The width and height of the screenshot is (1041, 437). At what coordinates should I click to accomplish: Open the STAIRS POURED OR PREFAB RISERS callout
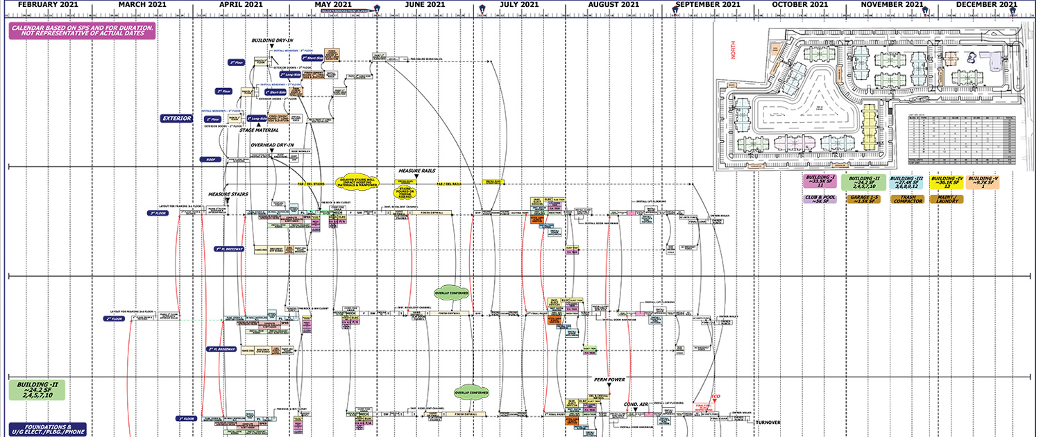point(405,193)
